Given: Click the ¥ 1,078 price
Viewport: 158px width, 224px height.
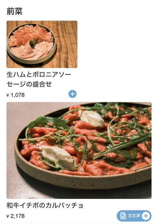Looking at the screenshot, I should point(15,95).
